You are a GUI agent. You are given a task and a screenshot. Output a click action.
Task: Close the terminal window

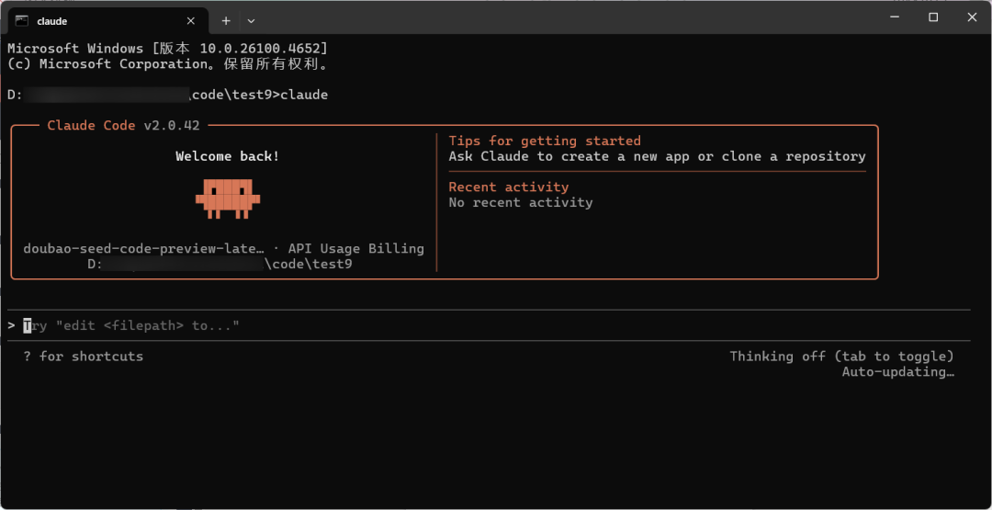click(x=970, y=17)
